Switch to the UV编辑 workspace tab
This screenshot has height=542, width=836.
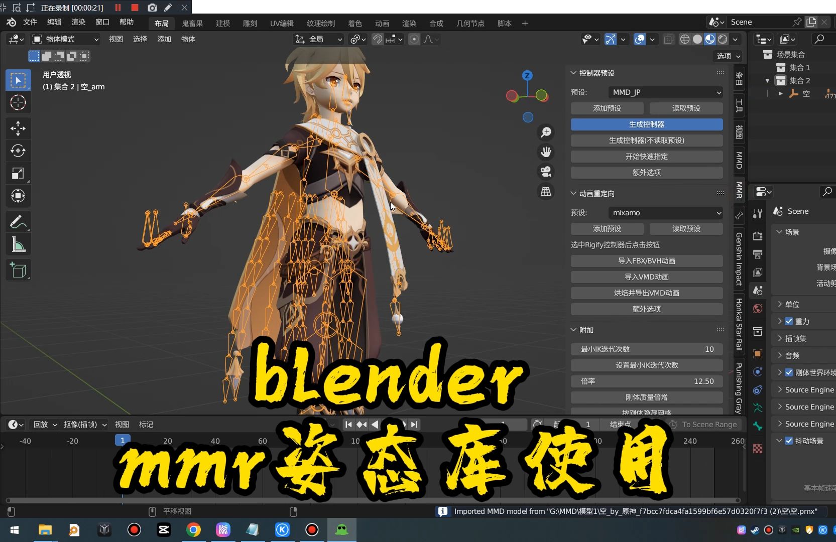[x=282, y=23]
